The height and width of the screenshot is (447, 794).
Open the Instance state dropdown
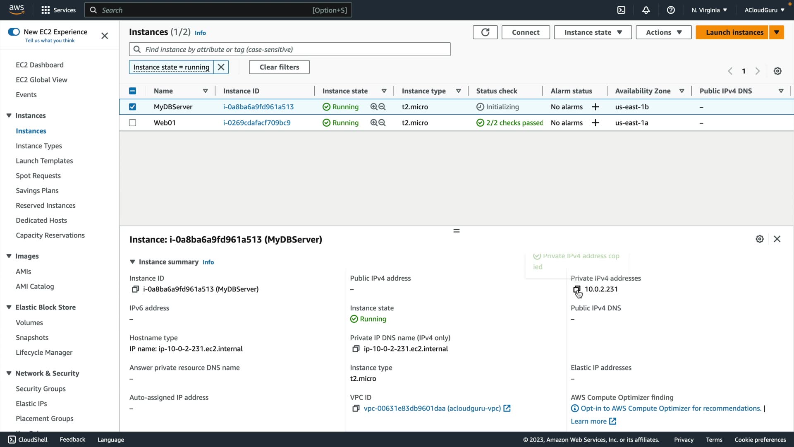[593, 32]
